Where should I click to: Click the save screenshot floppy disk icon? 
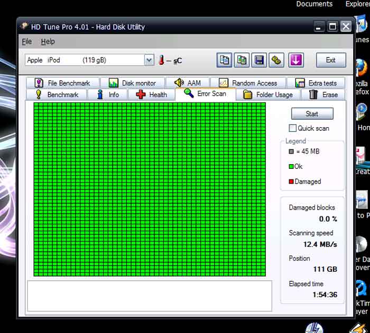(x=259, y=60)
